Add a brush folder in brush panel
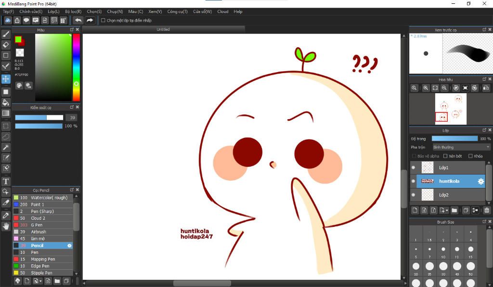The height and width of the screenshot is (287, 493). click(57, 281)
